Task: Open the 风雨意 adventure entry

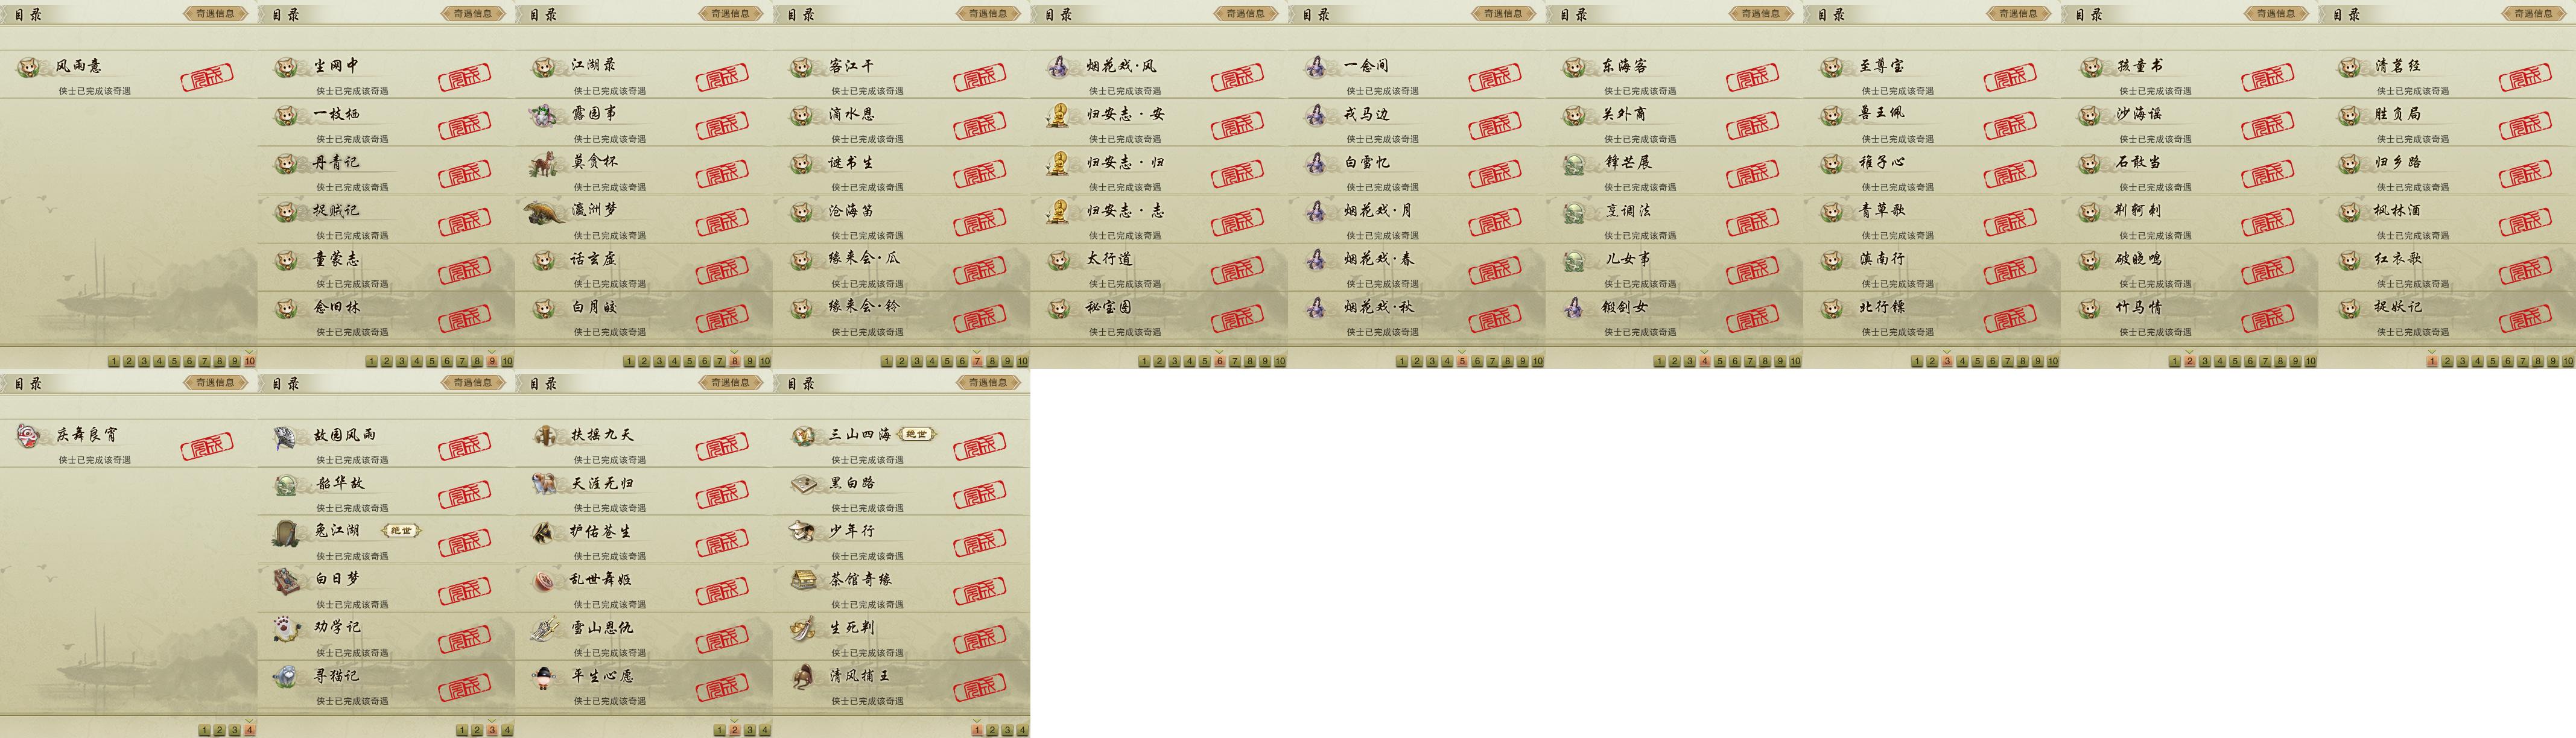Action: pyautogui.click(x=129, y=75)
